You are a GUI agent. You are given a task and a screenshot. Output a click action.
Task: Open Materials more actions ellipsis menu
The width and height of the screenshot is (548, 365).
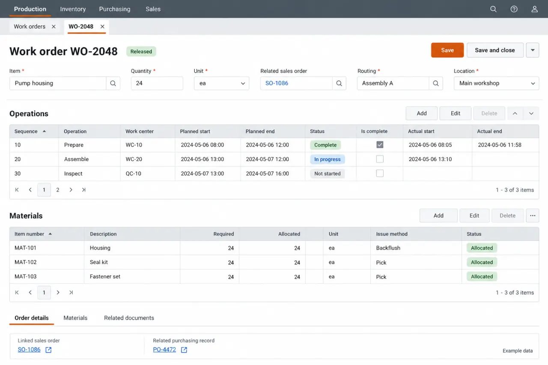pyautogui.click(x=533, y=216)
